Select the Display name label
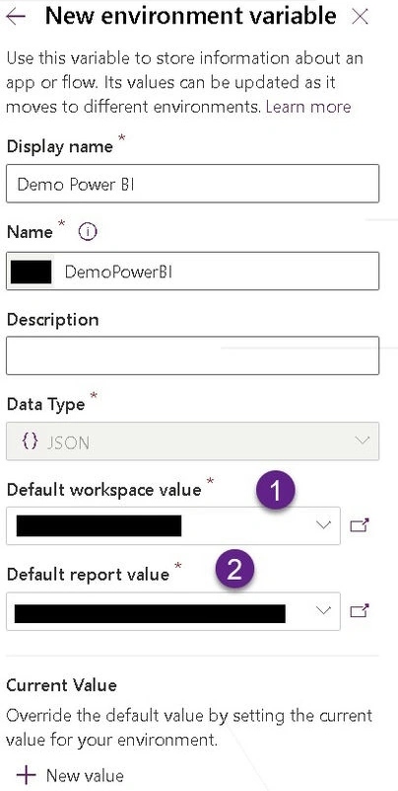Viewport: 398px width, 791px height. pyautogui.click(x=59, y=147)
